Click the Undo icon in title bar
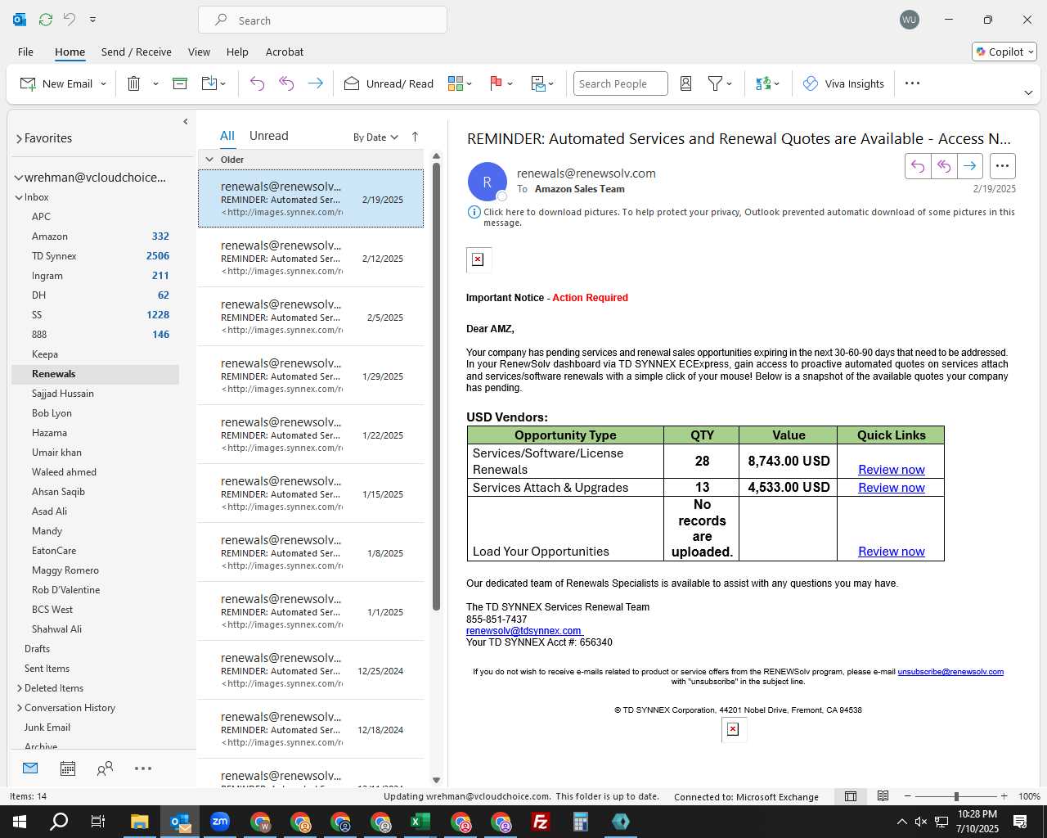The height and width of the screenshot is (838, 1047). pos(70,19)
